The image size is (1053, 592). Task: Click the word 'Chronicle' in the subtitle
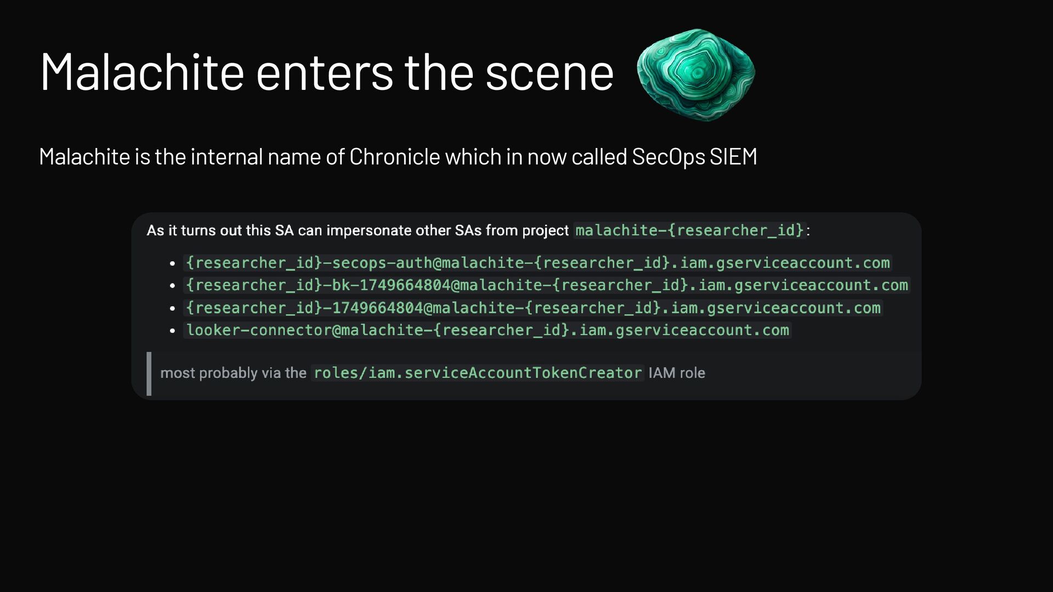pos(395,157)
